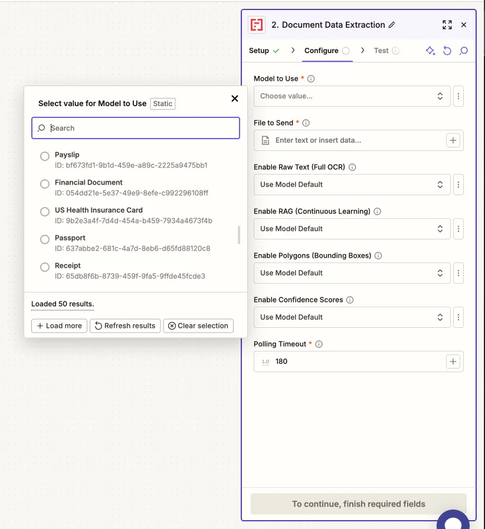This screenshot has width=485, height=529.
Task: Click inside the model search field
Action: 135,128
